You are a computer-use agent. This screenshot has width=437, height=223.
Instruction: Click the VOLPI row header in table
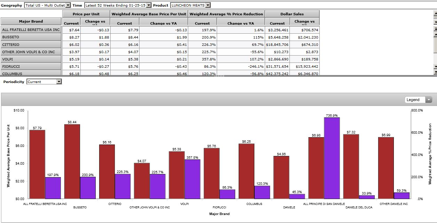coord(31,59)
